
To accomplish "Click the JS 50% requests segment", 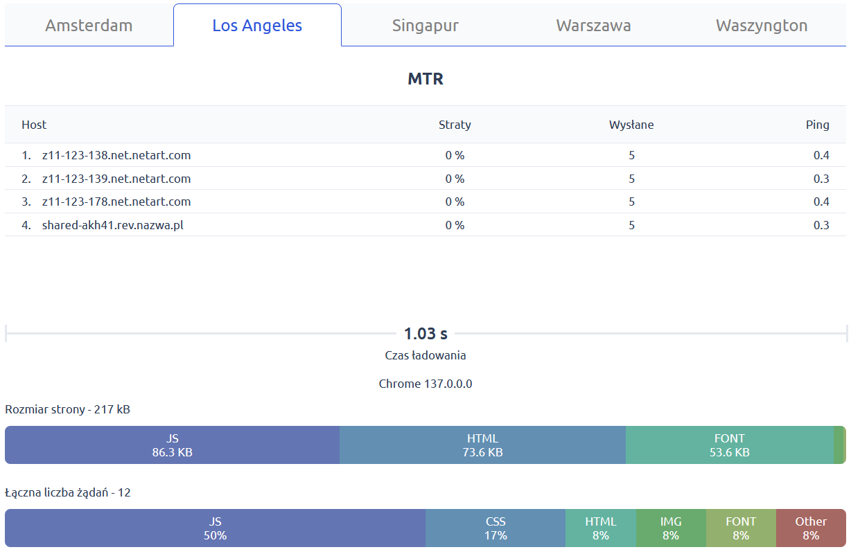I will [215, 528].
